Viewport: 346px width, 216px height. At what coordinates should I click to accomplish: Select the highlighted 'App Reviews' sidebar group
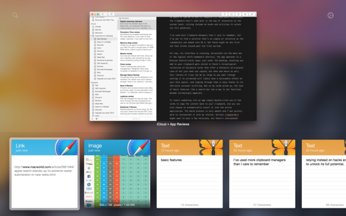(103, 39)
